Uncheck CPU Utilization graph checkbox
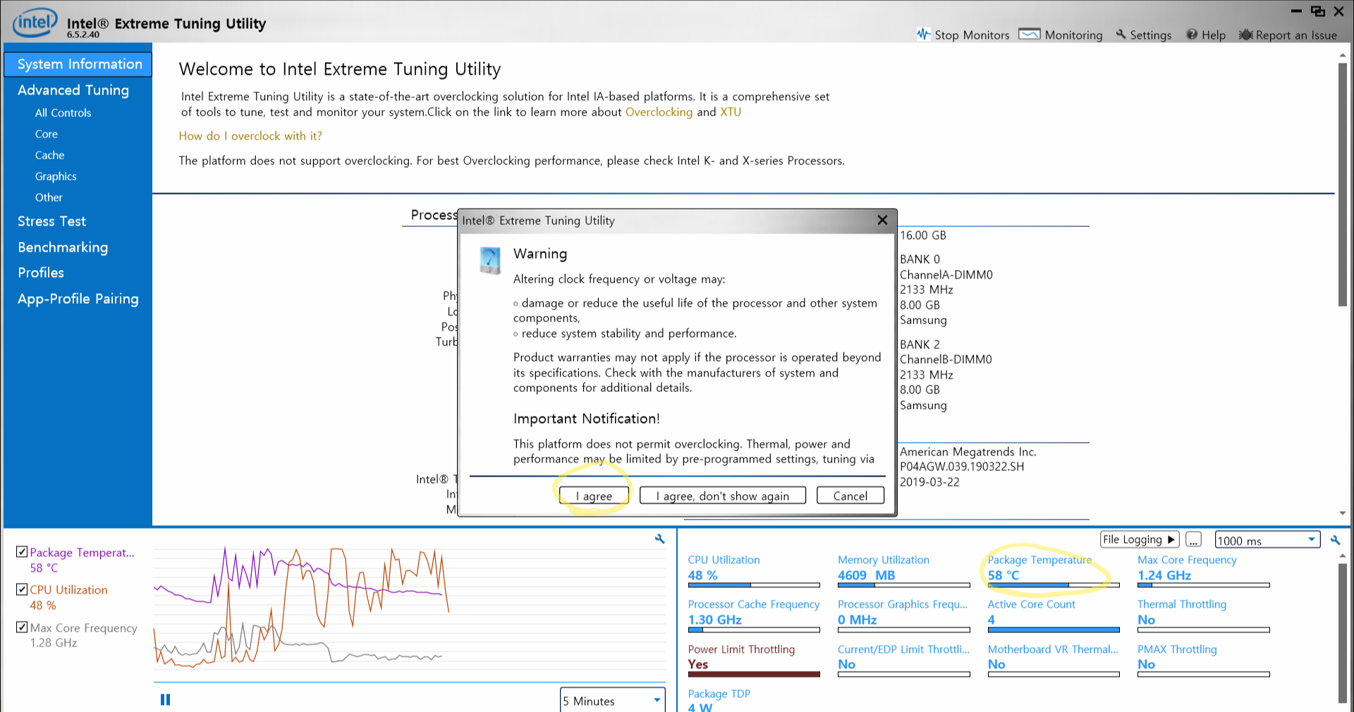The image size is (1354, 712). [x=22, y=589]
